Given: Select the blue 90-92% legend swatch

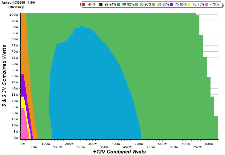Looking at the screenshot, I should pyautogui.click(x=118, y=5).
